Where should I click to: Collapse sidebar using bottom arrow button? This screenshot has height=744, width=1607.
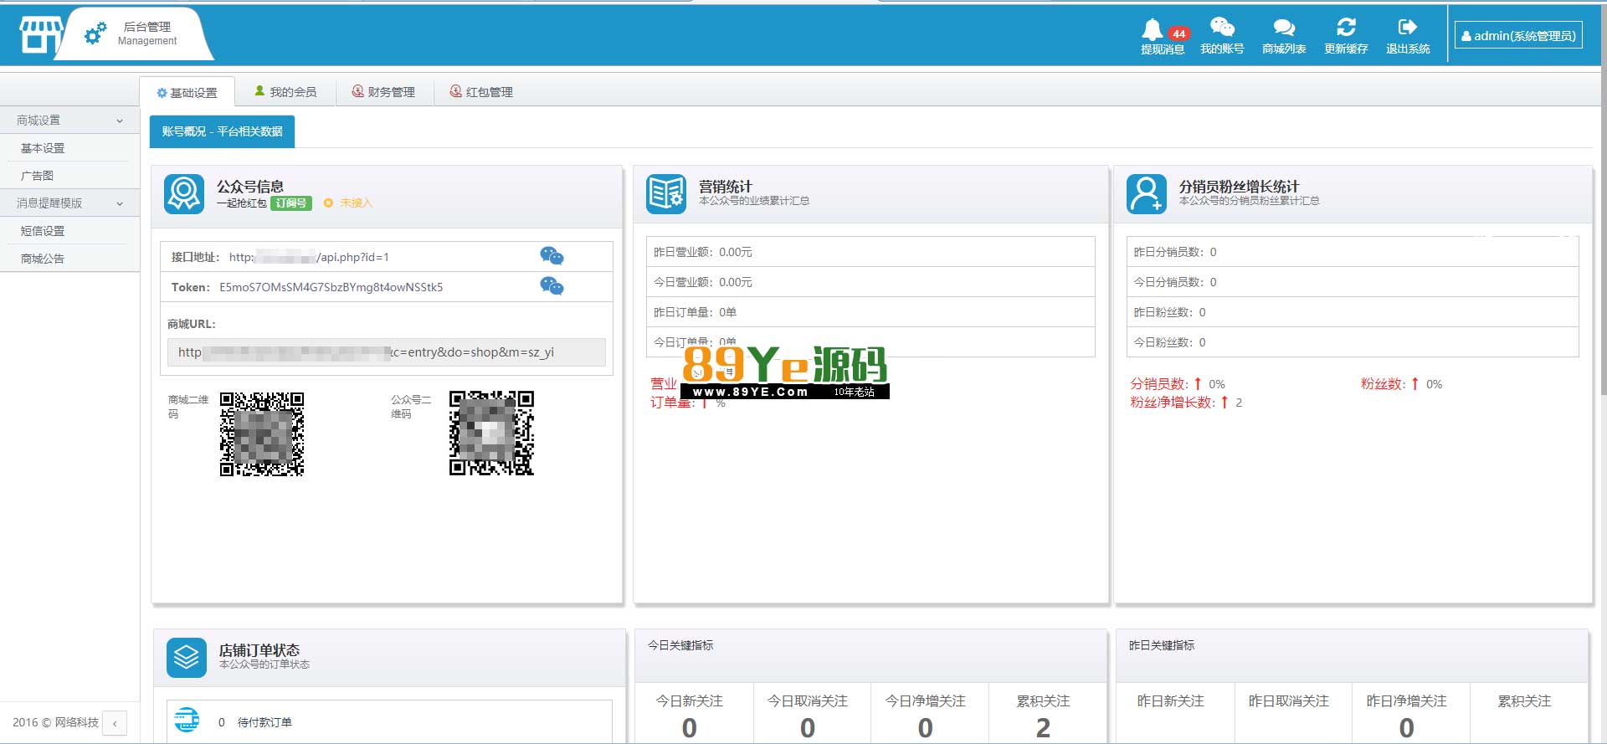(x=115, y=723)
